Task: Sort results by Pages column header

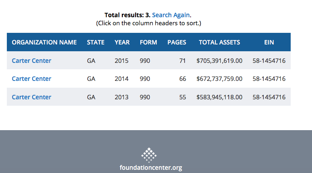Action: pos(177,42)
